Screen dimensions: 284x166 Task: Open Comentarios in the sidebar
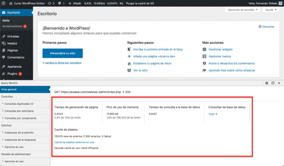tap(16, 58)
